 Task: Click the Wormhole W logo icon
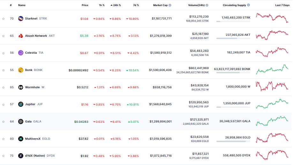tap(20, 87)
